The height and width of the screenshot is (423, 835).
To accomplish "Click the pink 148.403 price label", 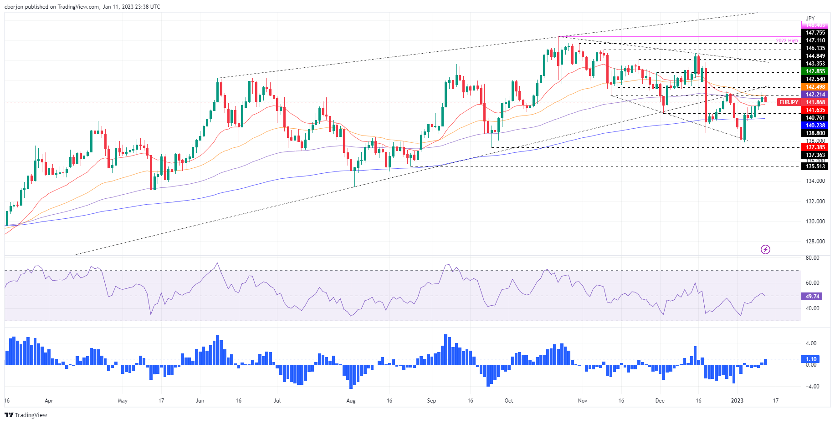I will 815,25.
